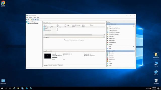Image resolution: width=161 pixels, height=90 pixels.
Task: Expand the New submenu arrow in Actions
Action: click(134, 26)
